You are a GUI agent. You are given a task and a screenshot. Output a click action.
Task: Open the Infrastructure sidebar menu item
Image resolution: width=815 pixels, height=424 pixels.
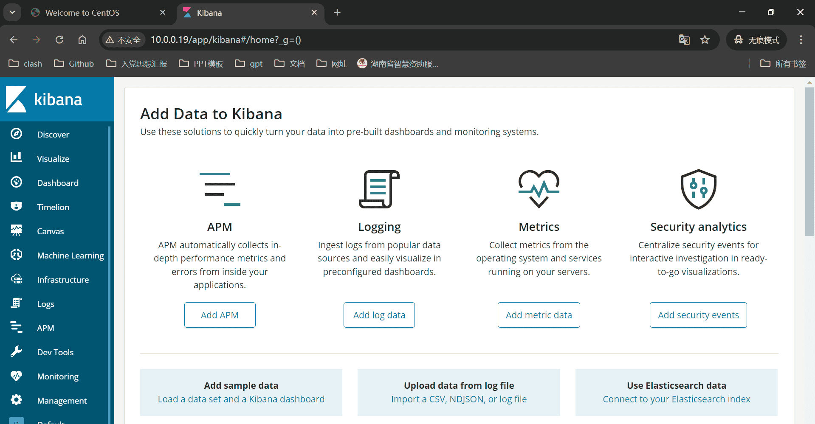[63, 280]
